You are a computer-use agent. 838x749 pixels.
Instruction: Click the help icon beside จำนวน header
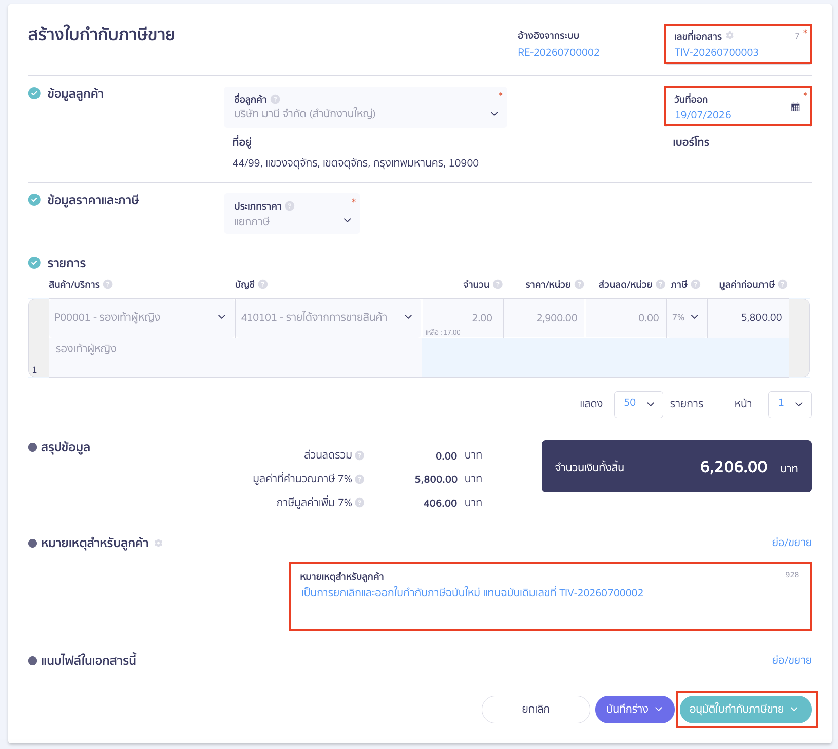[x=498, y=284]
